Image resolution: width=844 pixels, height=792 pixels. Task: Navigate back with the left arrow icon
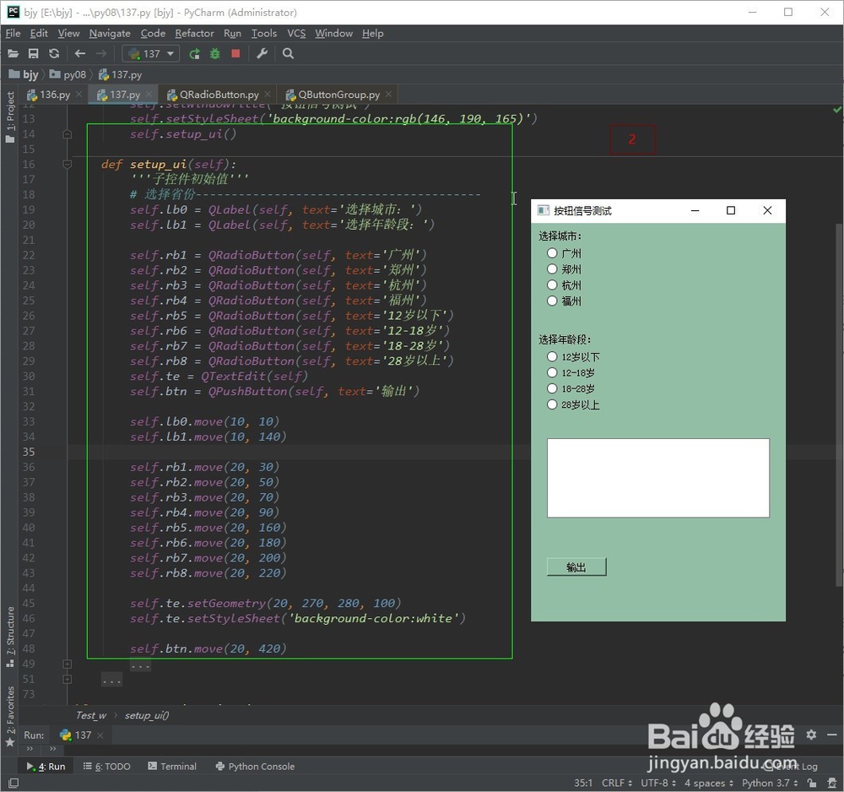point(80,53)
